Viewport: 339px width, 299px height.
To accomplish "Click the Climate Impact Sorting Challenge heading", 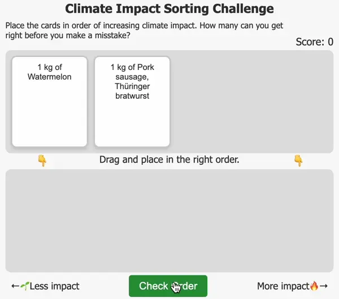I will [169, 9].
